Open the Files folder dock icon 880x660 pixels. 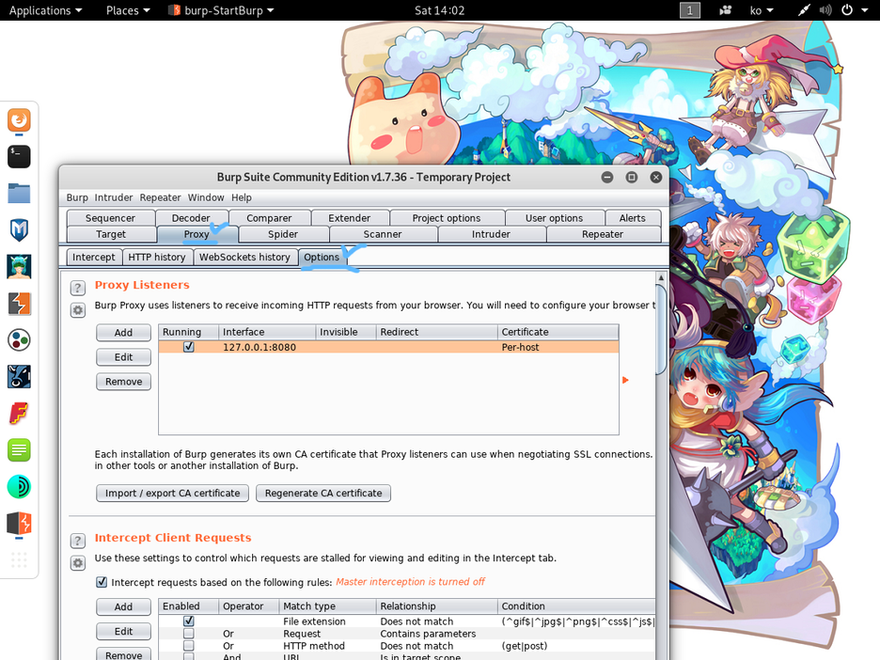click(x=19, y=193)
